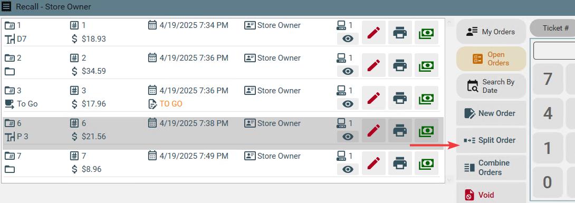The width and height of the screenshot is (575, 203).
Task: Preview order 1 with eye icon
Action: 348,38
